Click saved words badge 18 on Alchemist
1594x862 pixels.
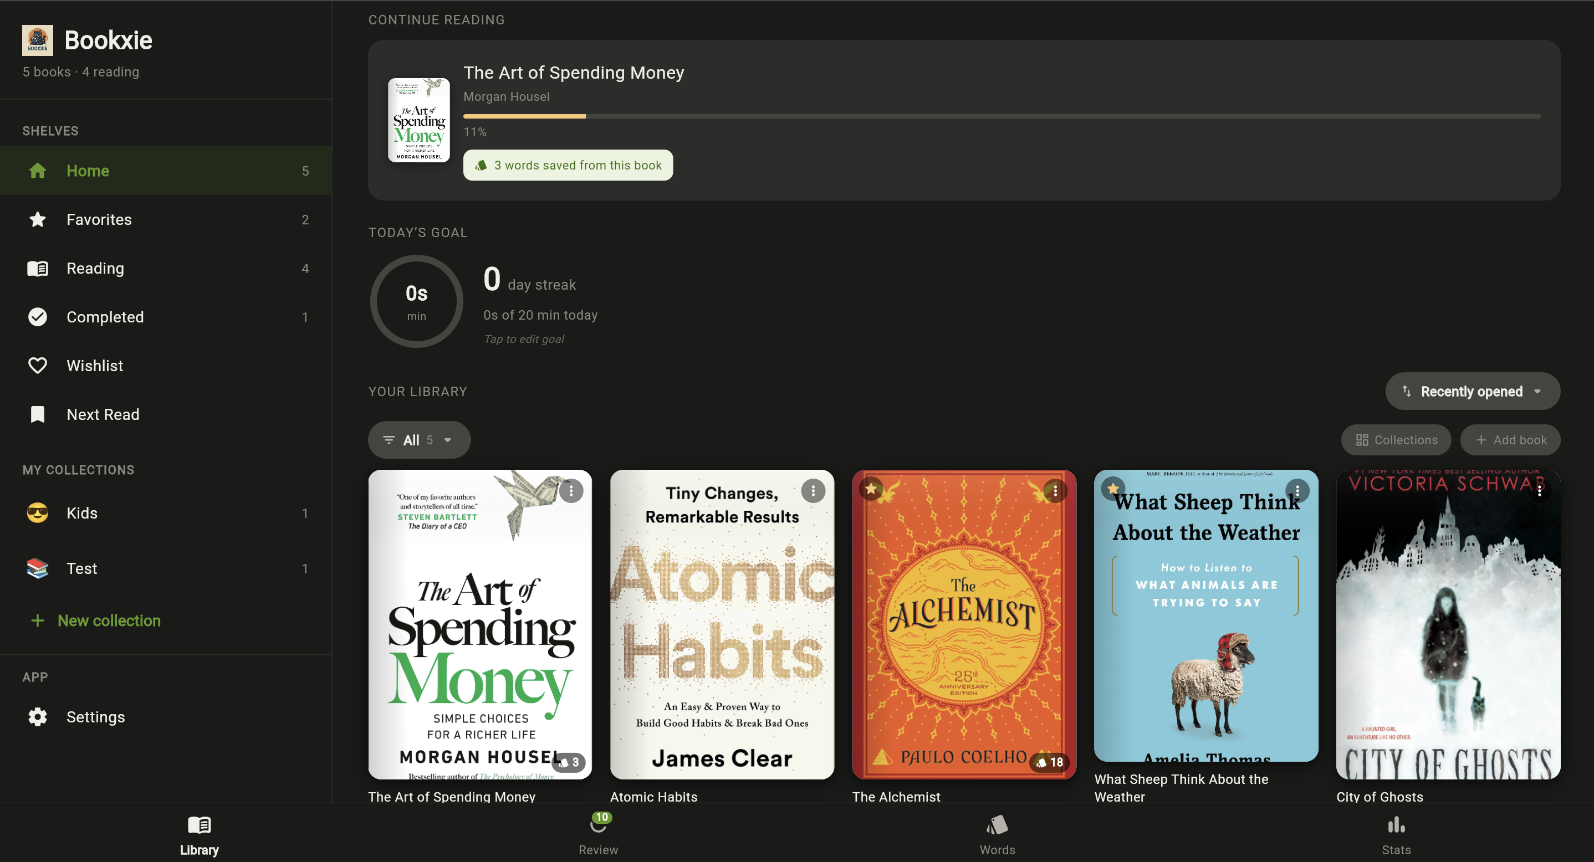click(1050, 762)
